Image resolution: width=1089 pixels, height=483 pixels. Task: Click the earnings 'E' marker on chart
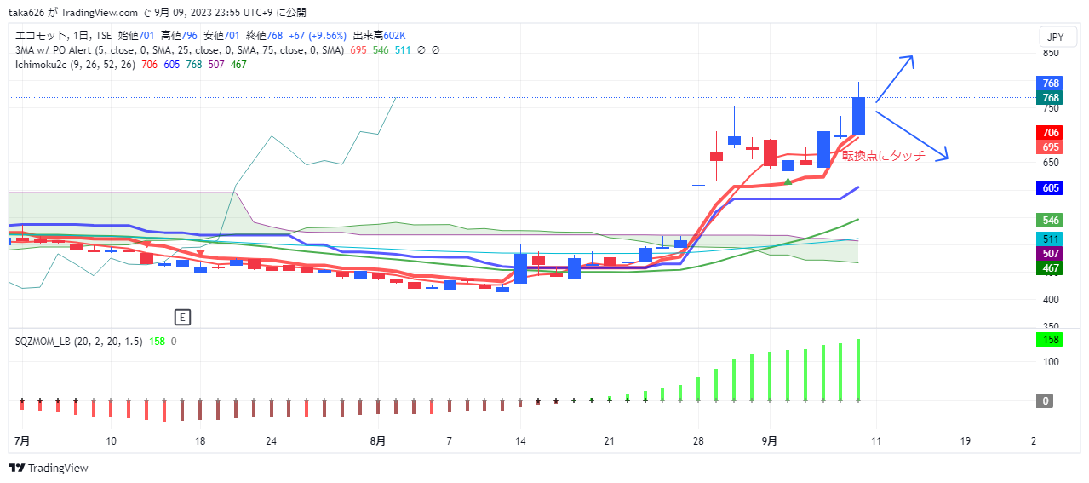click(181, 317)
